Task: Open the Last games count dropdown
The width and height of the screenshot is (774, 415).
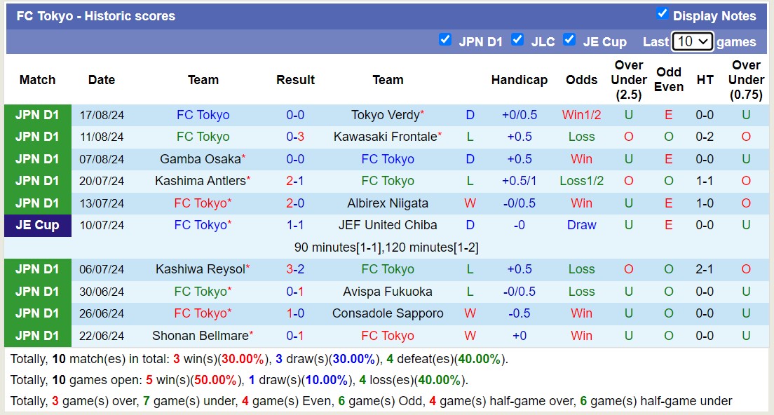Action: (692, 41)
